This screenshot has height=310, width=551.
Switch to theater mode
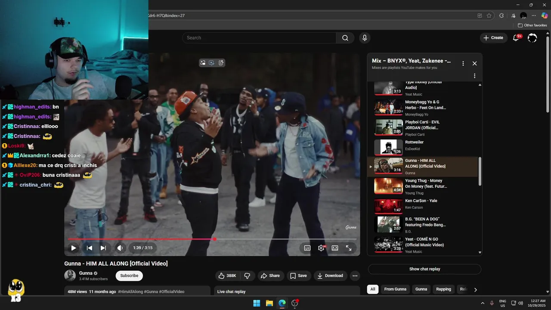335,248
